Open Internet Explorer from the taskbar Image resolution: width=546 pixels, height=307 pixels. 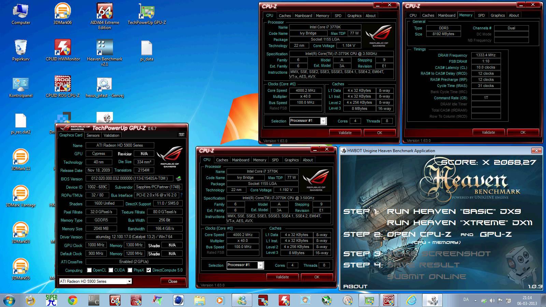(x=412, y=300)
